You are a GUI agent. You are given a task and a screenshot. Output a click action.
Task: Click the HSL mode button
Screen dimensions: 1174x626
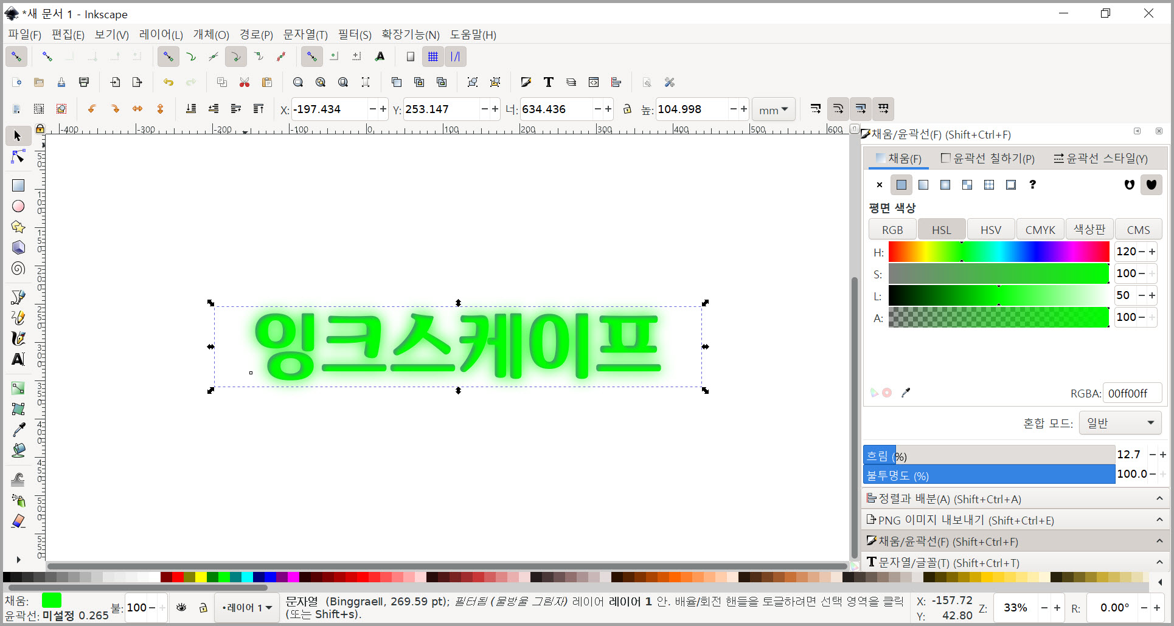coord(942,230)
